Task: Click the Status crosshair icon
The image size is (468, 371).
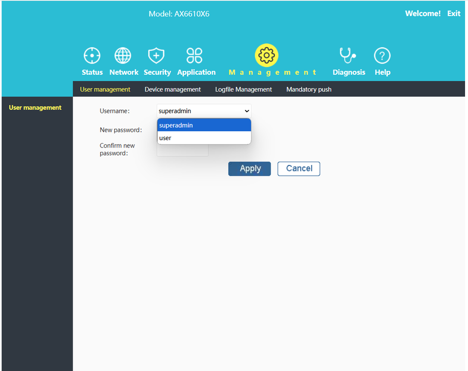Action: 92,56
